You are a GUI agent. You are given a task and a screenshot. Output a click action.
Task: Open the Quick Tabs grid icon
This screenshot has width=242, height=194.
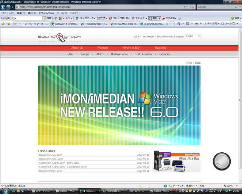click(16, 24)
